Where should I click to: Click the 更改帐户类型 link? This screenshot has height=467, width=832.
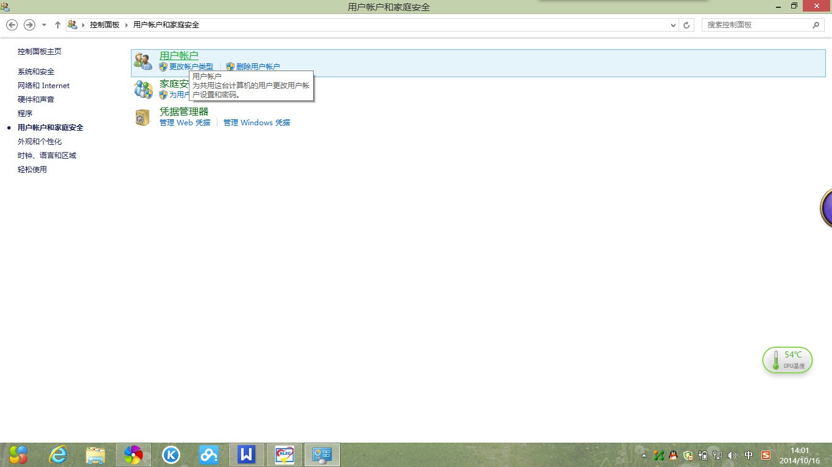191,67
